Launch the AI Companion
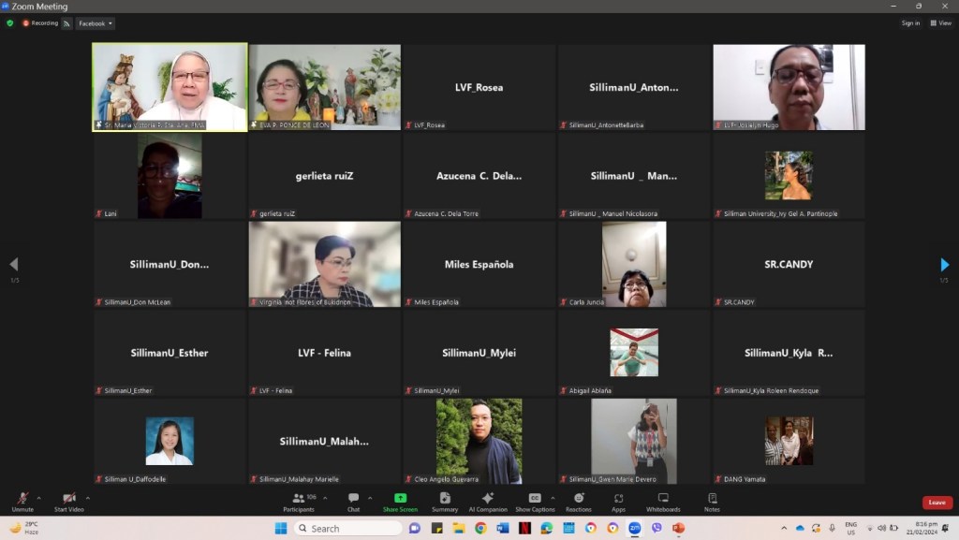 (487, 501)
